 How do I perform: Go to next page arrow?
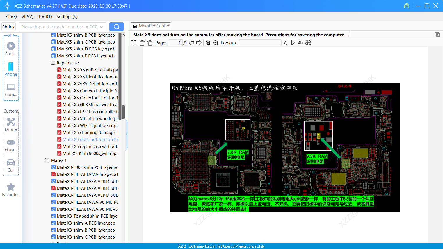point(199,43)
